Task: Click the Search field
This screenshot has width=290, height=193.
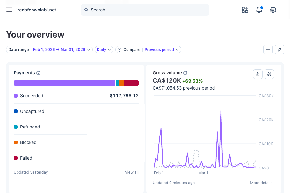Action: point(145,10)
